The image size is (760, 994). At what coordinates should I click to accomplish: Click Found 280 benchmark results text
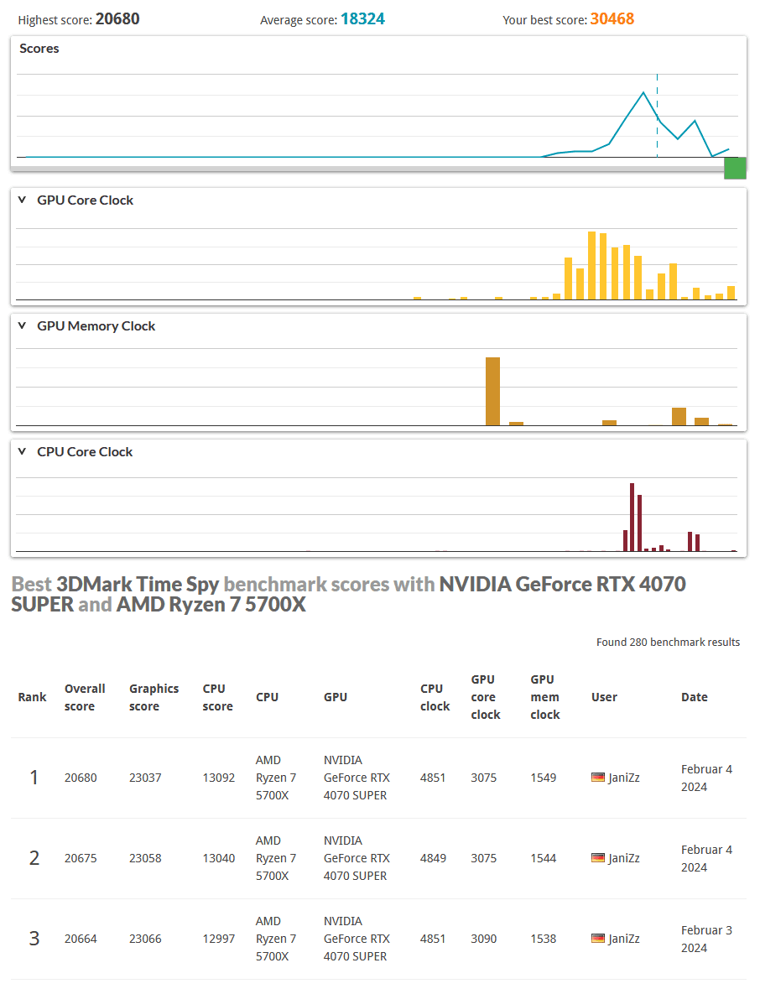[668, 643]
